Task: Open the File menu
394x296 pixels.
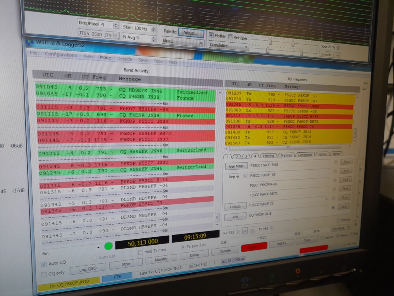Action: (x=33, y=53)
